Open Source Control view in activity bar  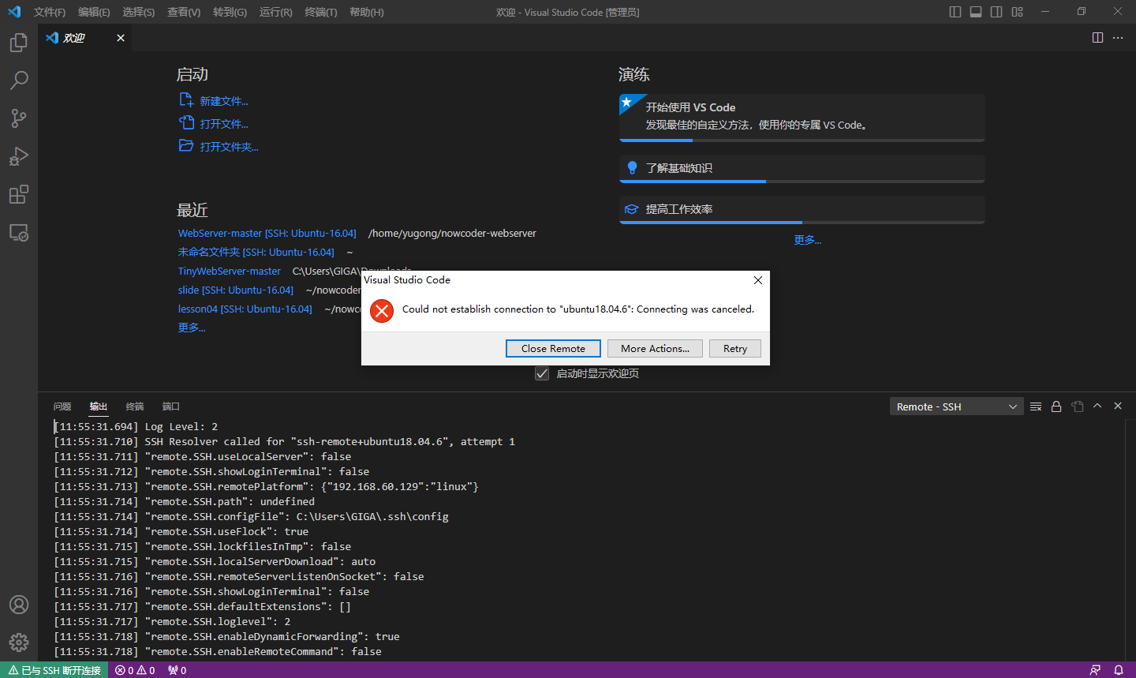(19, 118)
